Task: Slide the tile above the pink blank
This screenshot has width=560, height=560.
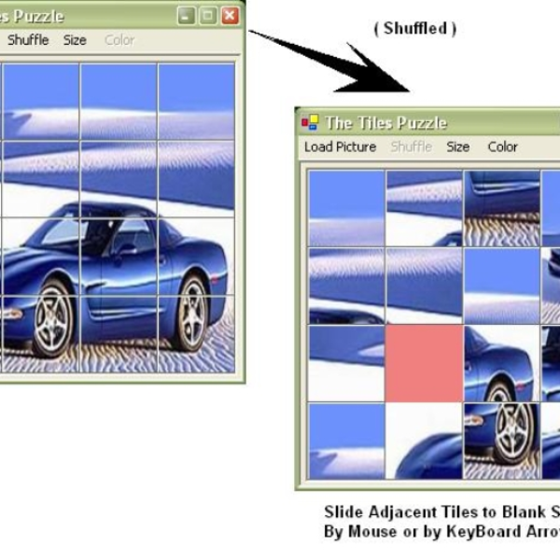Action: click(x=424, y=286)
